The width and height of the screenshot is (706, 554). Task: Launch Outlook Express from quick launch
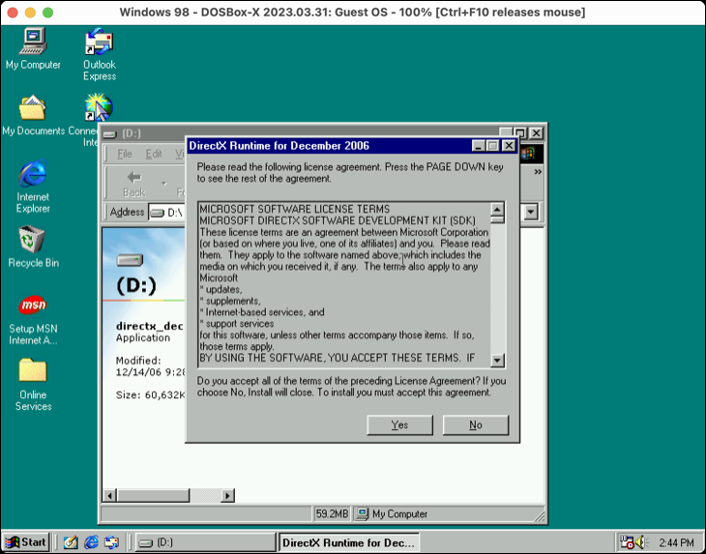coord(111,542)
